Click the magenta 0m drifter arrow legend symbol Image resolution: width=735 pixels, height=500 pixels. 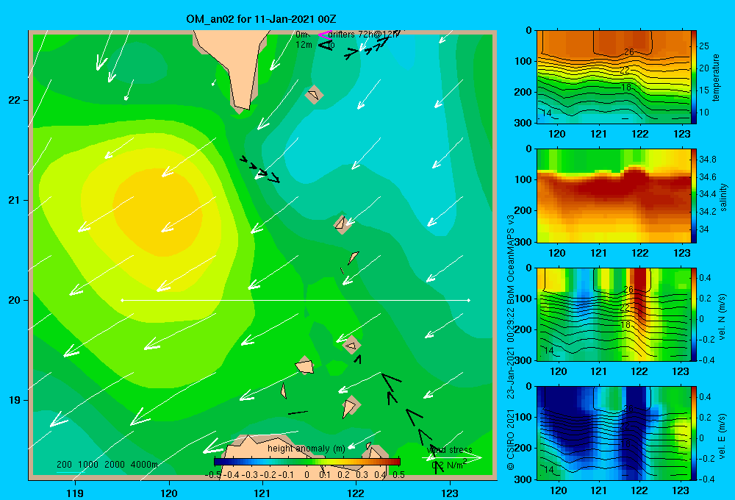click(x=325, y=35)
